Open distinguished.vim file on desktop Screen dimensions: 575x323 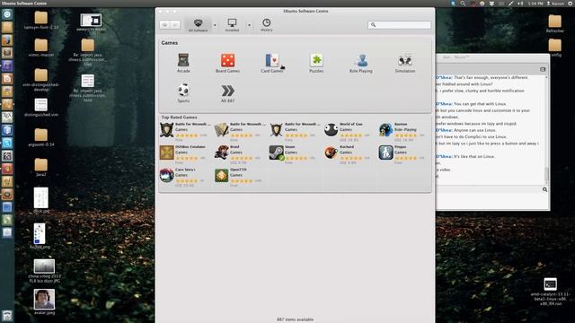click(x=41, y=108)
